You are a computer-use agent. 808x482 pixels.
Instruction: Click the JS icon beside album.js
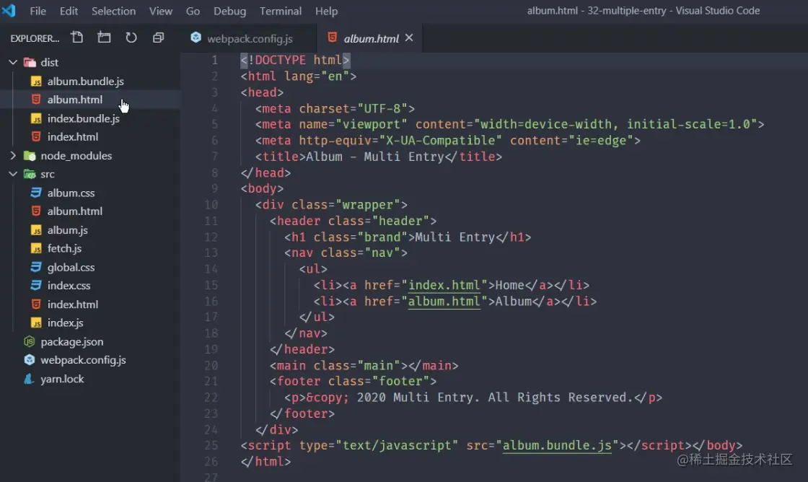tap(36, 230)
